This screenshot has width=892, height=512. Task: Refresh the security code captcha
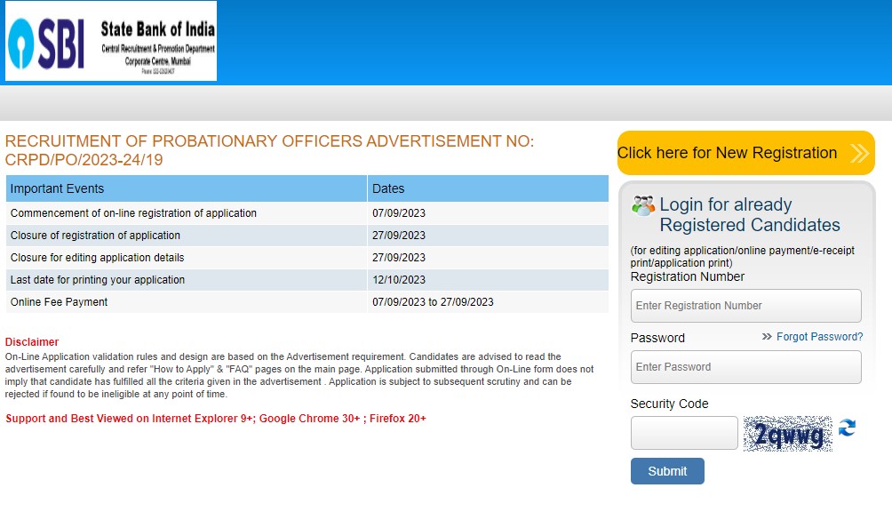847,428
